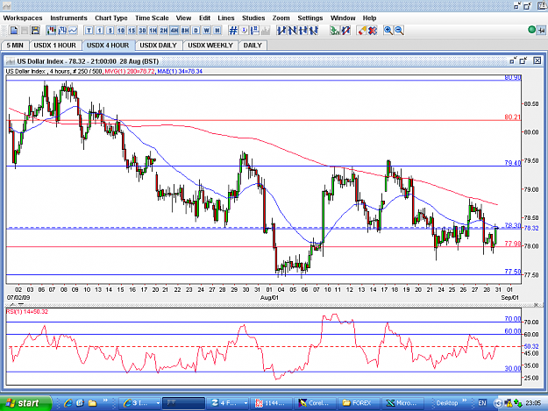Screen dimensions: 548x411
Task: Set time scale to 2H
Action: (x=164, y=31)
